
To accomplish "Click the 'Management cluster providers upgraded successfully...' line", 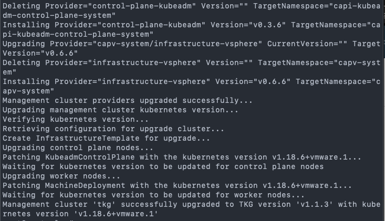I will pos(128,101).
